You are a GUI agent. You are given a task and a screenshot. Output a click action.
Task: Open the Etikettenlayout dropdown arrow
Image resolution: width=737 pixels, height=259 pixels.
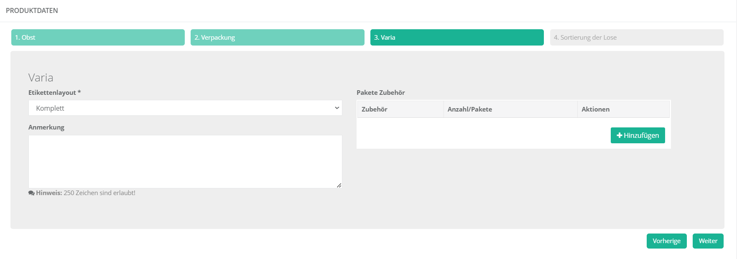pyautogui.click(x=337, y=108)
